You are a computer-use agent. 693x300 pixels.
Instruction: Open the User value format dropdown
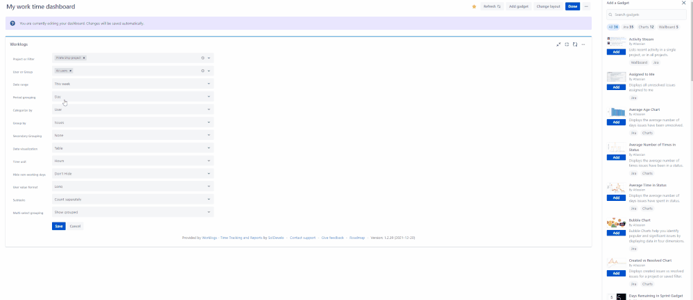[132, 186]
